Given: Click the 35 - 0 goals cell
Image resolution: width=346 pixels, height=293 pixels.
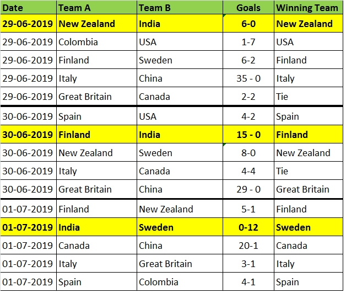Looking at the screenshot, I should coord(248,78).
